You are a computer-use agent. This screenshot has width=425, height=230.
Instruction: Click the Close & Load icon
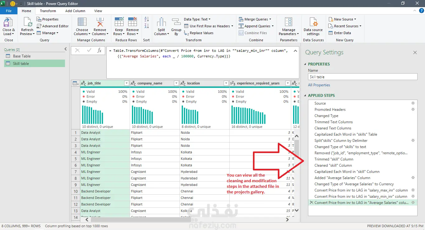click(8, 23)
